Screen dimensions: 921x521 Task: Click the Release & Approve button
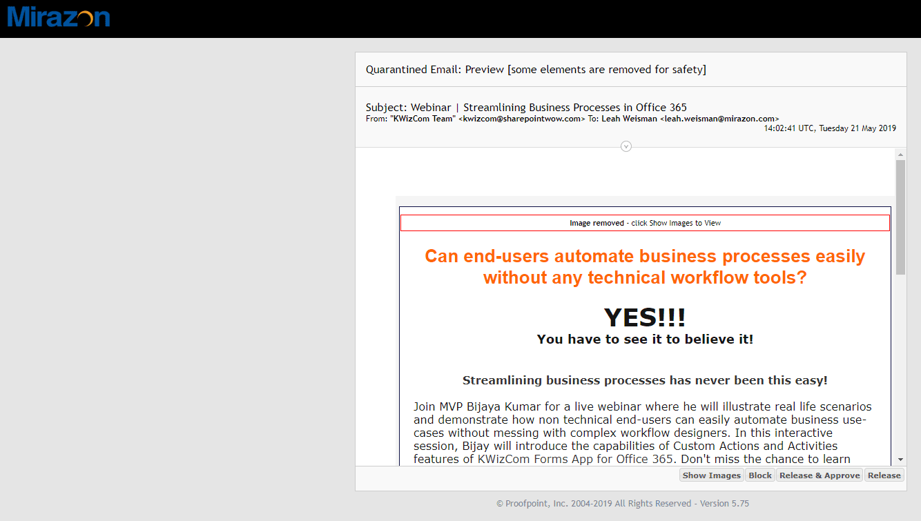[x=820, y=475]
